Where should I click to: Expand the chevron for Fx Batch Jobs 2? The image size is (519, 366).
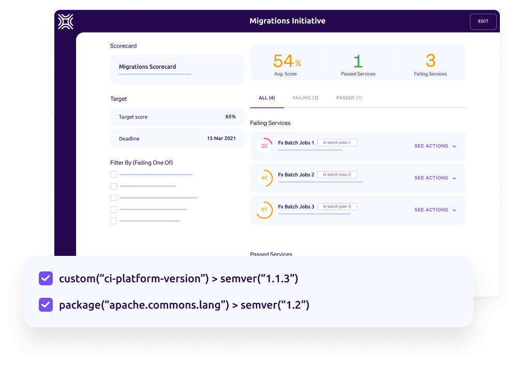454,178
